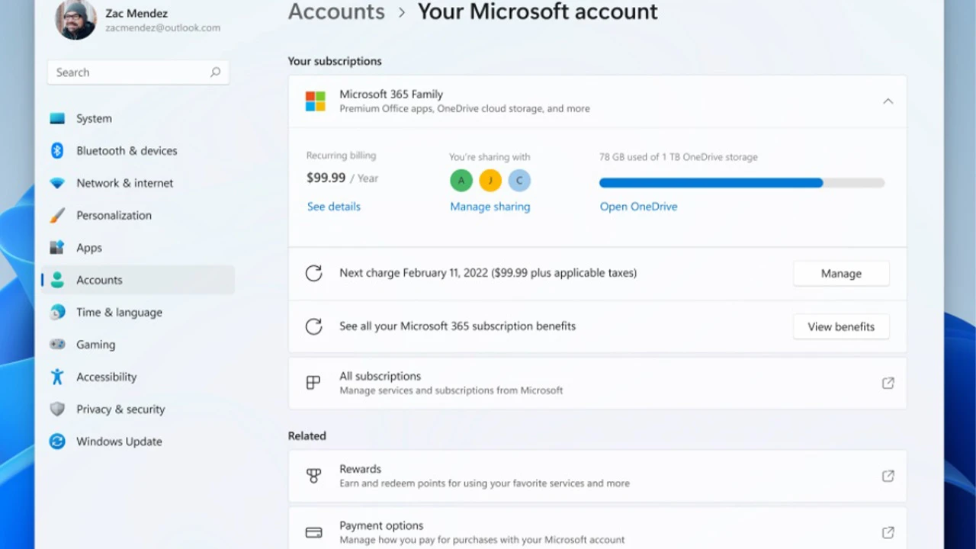
Task: Select the Personalization paintbrush icon
Action: [x=57, y=215]
